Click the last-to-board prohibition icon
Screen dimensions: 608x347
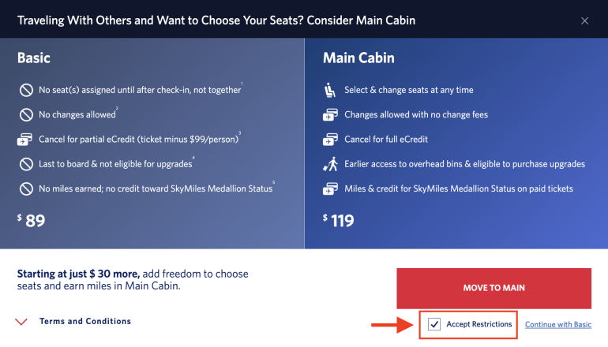coord(24,165)
